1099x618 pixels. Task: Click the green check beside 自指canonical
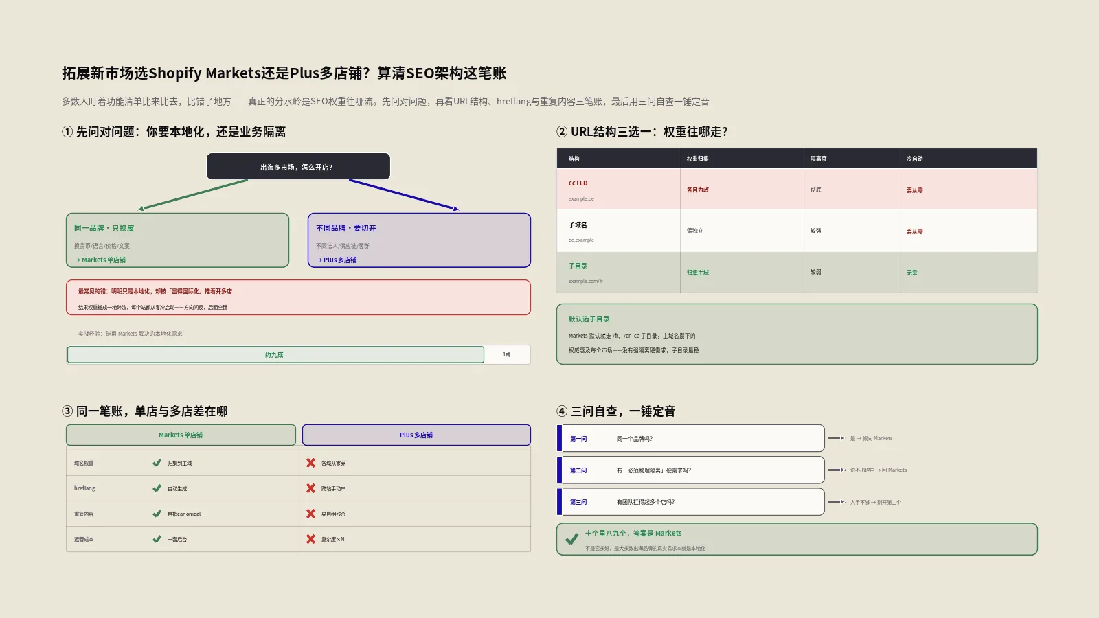(x=157, y=514)
